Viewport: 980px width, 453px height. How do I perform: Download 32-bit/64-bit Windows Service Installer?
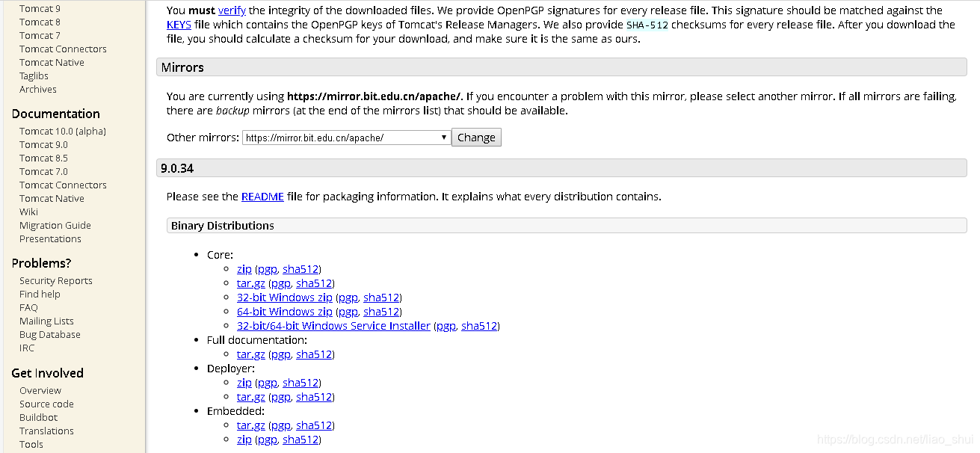(333, 326)
